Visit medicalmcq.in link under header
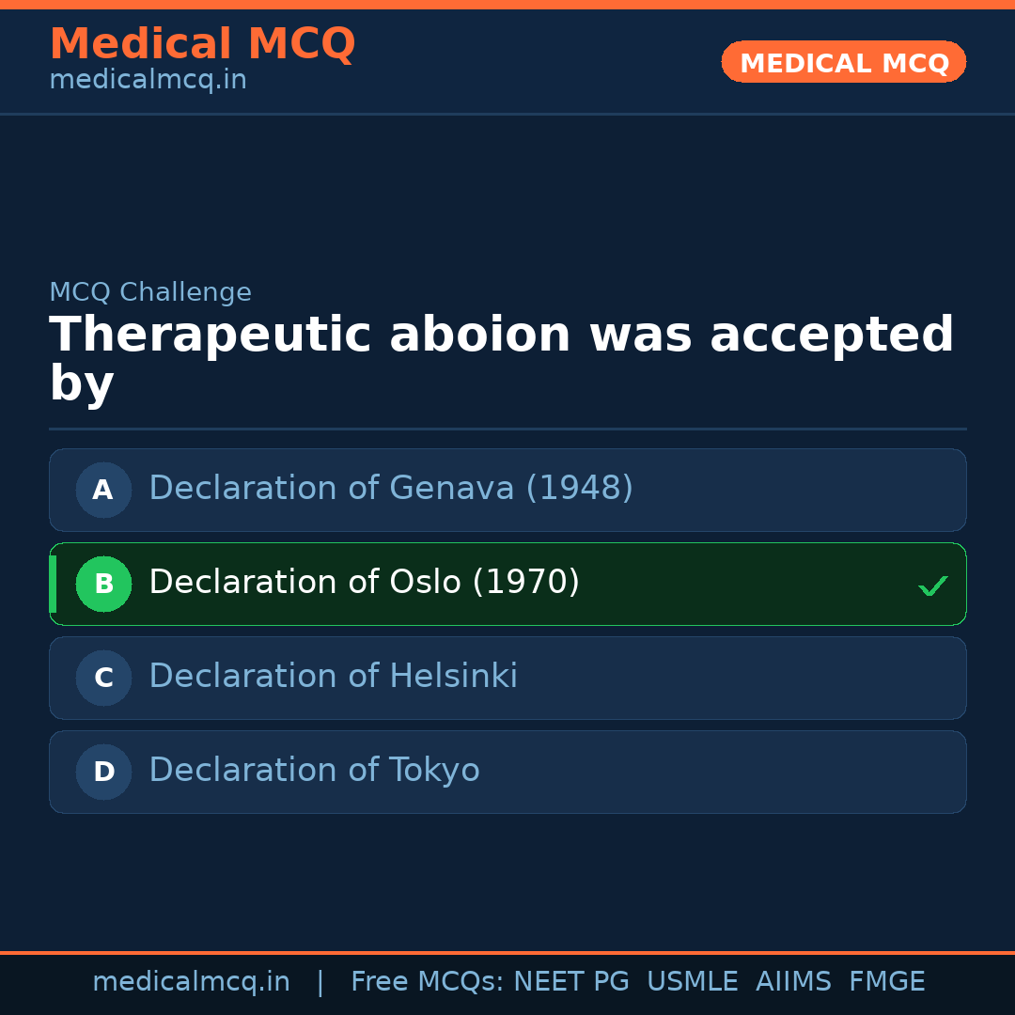 coord(148,81)
